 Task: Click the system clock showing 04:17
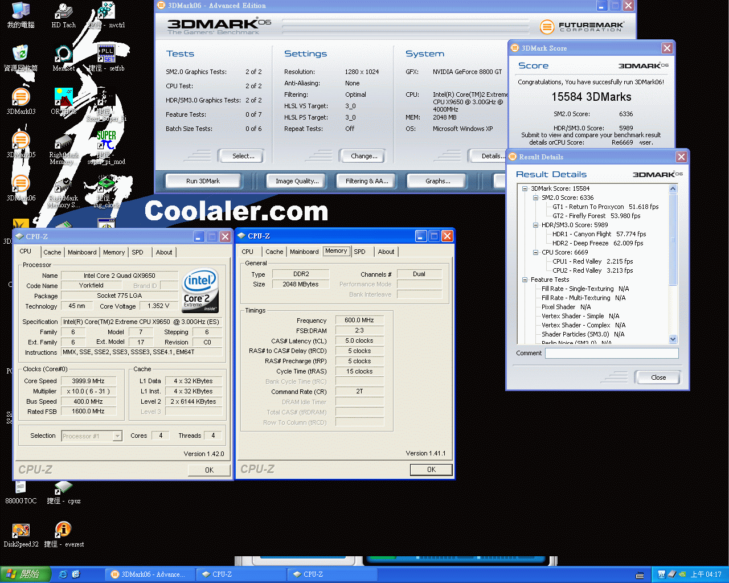point(706,574)
